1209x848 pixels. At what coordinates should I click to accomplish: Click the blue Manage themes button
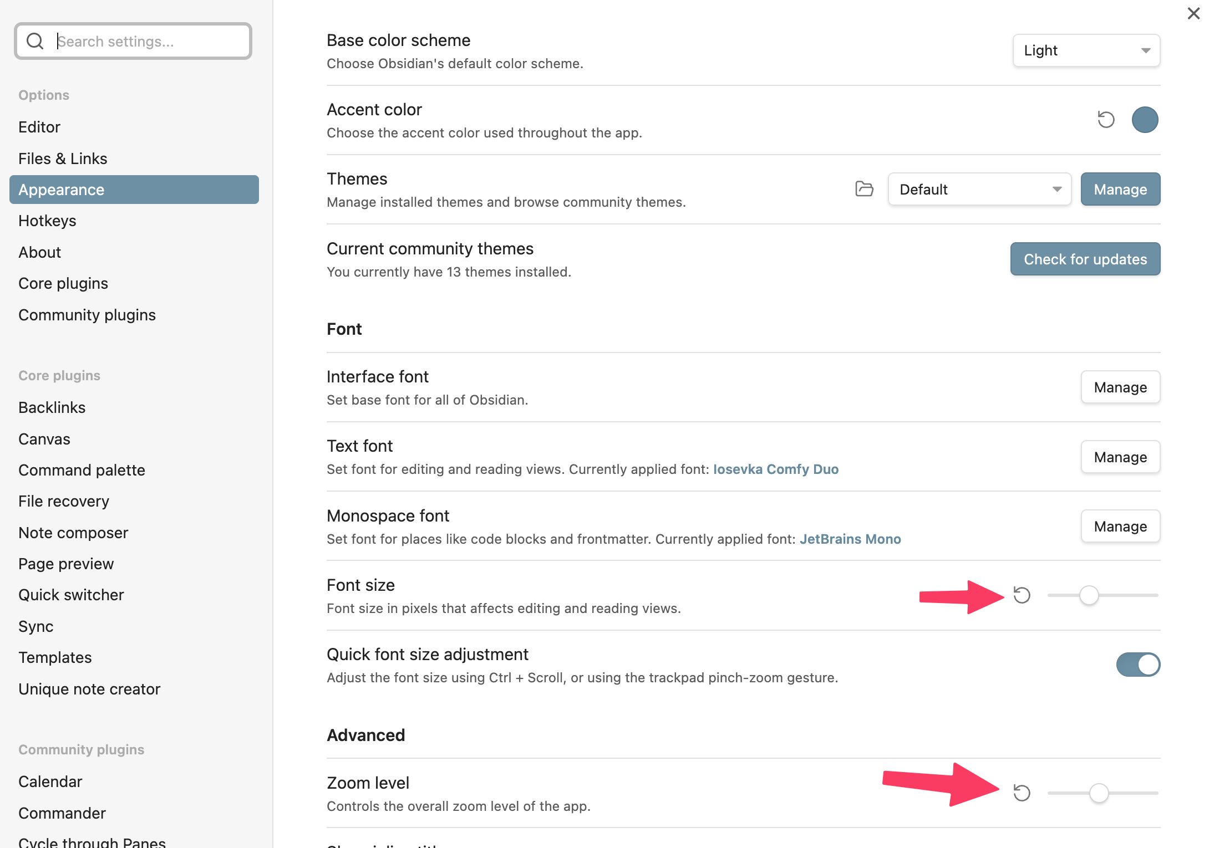(x=1120, y=190)
